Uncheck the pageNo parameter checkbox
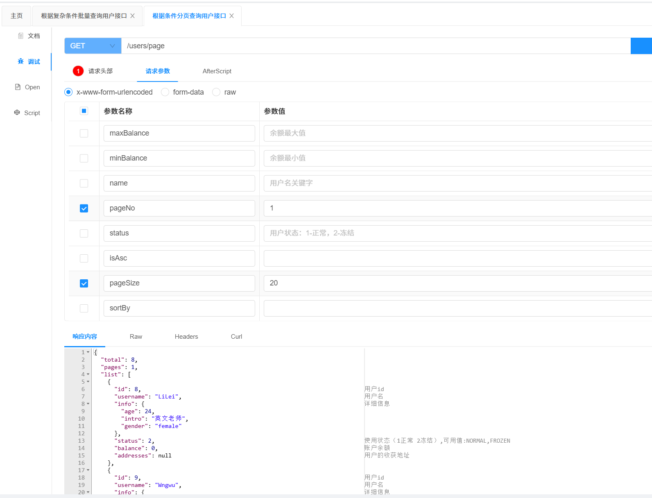The width and height of the screenshot is (652, 498). (84, 208)
